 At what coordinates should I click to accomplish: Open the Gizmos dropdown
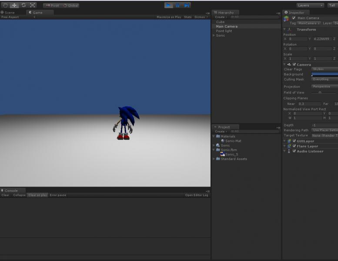[201, 17]
